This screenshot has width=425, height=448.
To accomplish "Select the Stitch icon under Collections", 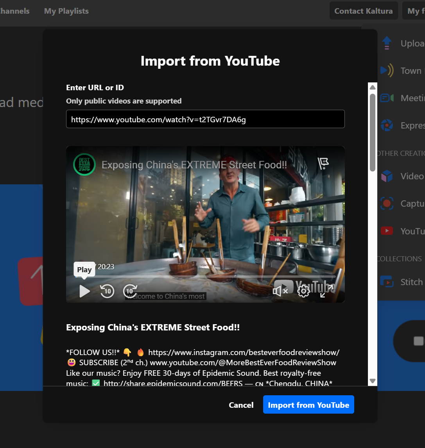I will coord(387,282).
